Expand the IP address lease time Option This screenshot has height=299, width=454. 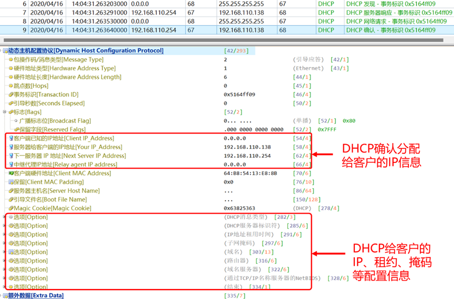pos(4,234)
